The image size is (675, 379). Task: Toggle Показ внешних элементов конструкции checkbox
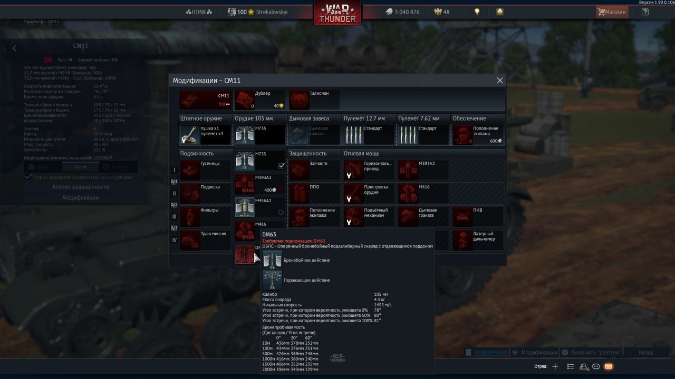pyautogui.click(x=28, y=177)
